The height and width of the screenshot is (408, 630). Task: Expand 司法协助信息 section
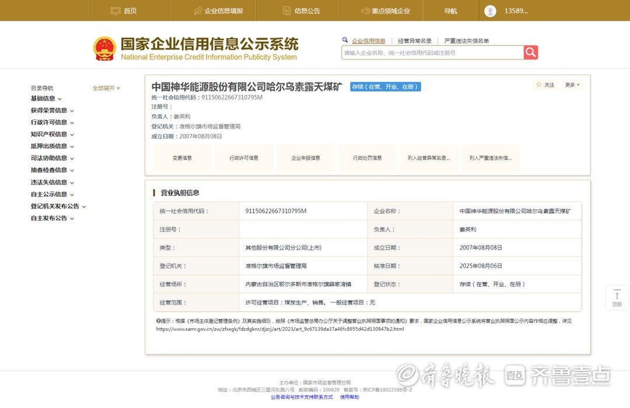click(x=52, y=158)
